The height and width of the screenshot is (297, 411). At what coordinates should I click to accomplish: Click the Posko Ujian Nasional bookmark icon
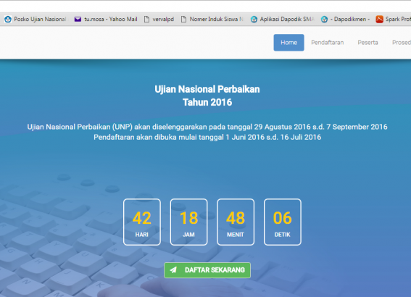(8, 19)
